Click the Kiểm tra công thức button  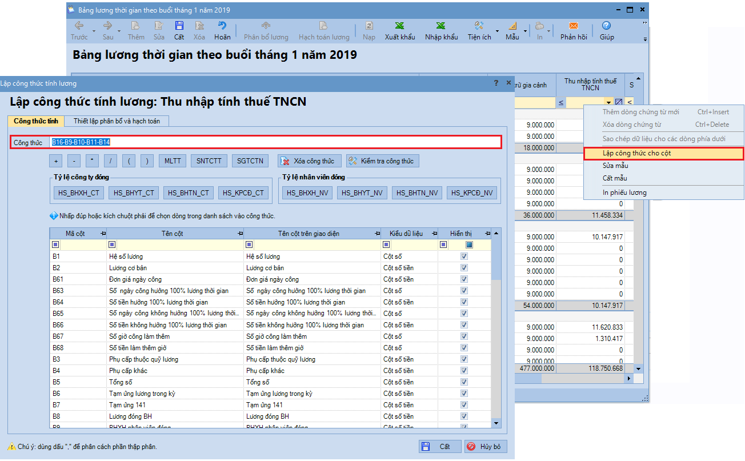(x=382, y=161)
